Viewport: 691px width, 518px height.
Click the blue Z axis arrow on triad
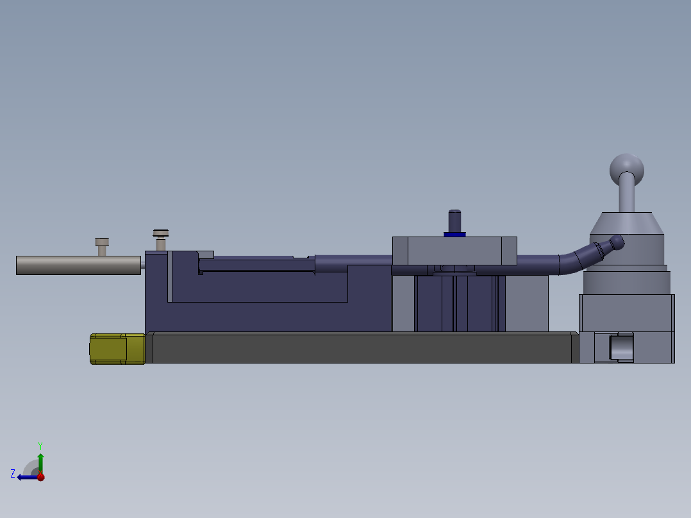pyautogui.click(x=26, y=477)
